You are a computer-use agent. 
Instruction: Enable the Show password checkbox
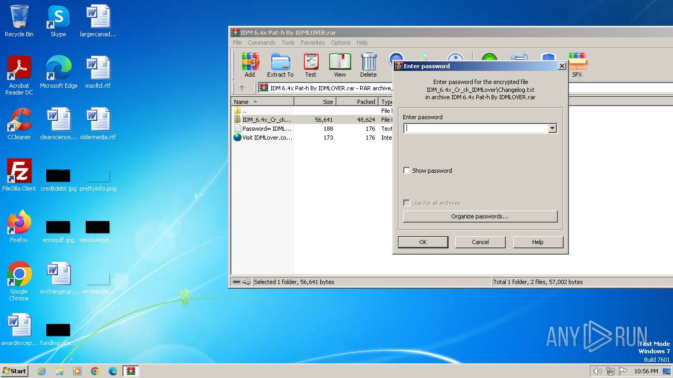coord(406,171)
